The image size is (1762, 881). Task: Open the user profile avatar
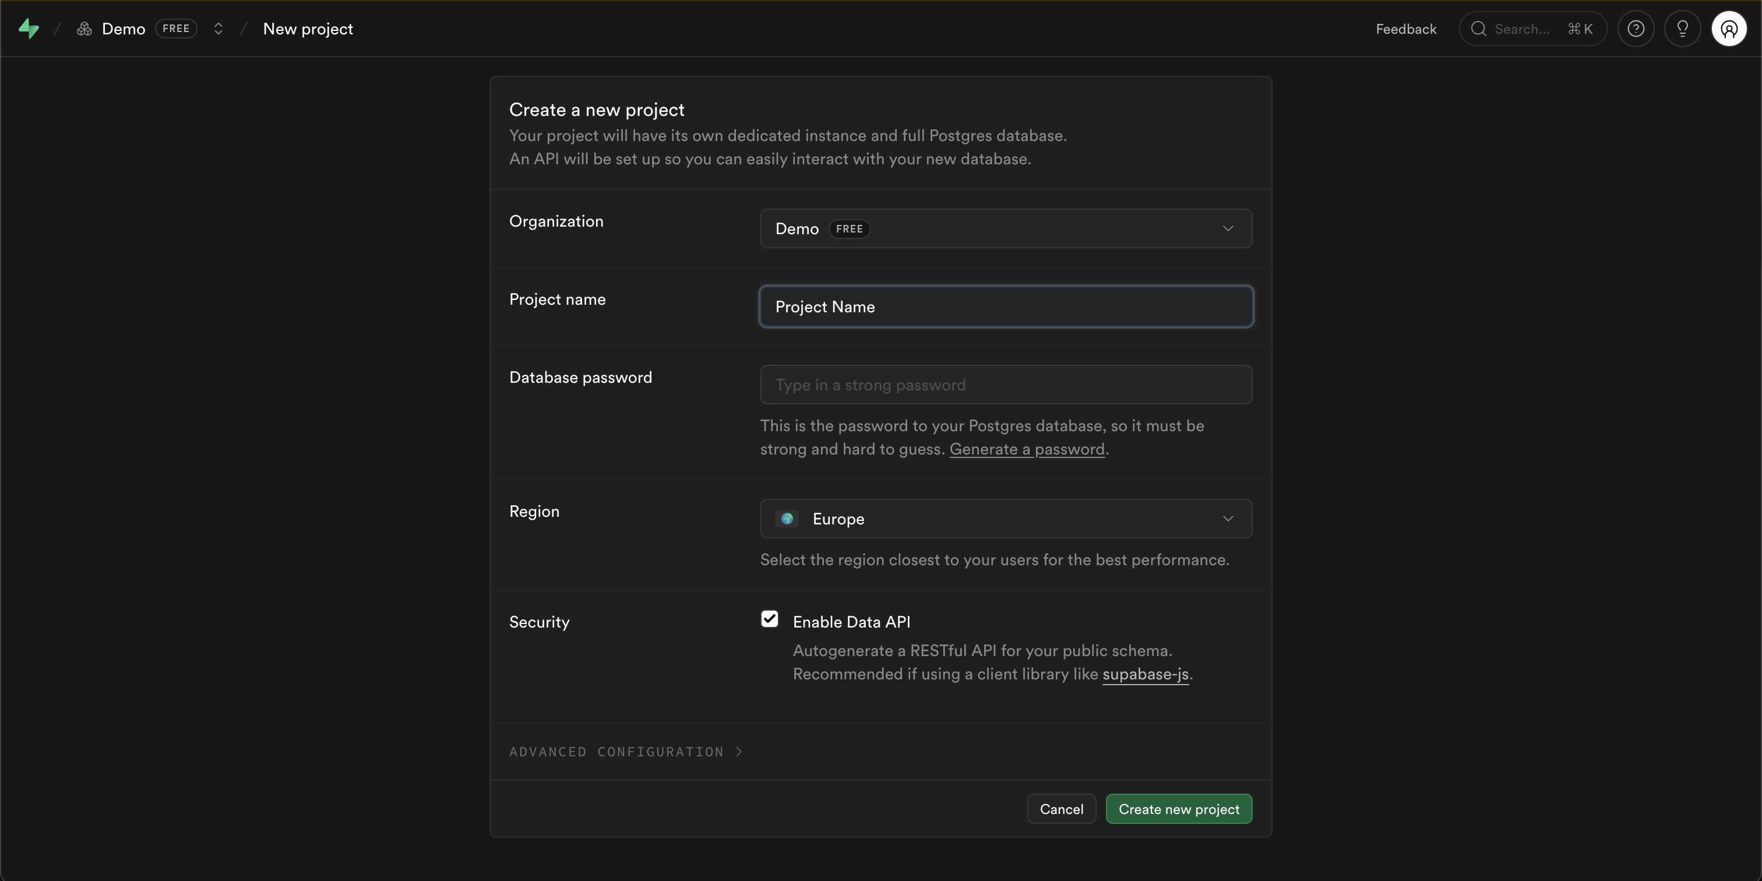[x=1728, y=29]
